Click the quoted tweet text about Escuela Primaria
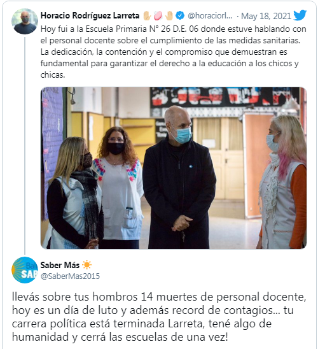The width and height of the screenshot is (318, 349). click(174, 52)
